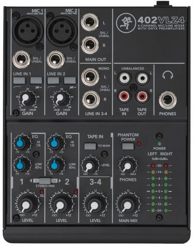
Task: Toggle the Line In 2 instrument switch
Action: (70, 80)
